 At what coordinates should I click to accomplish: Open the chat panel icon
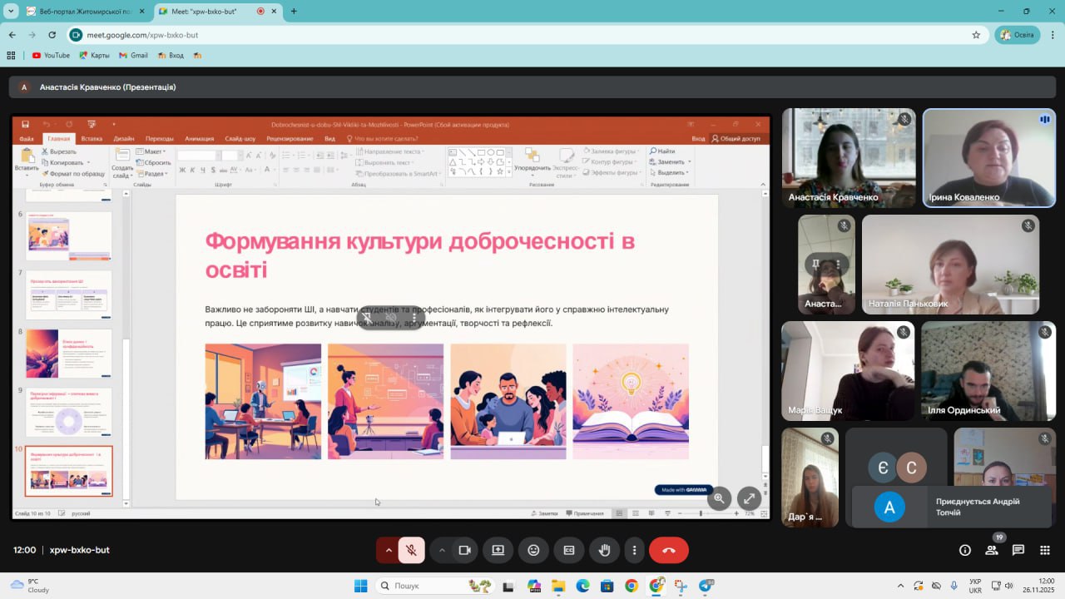1018,550
